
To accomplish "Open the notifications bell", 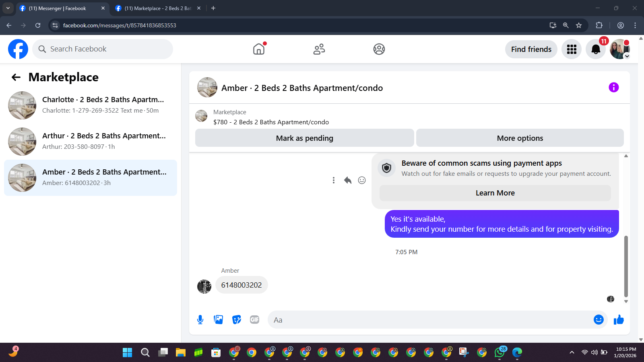I will (596, 49).
